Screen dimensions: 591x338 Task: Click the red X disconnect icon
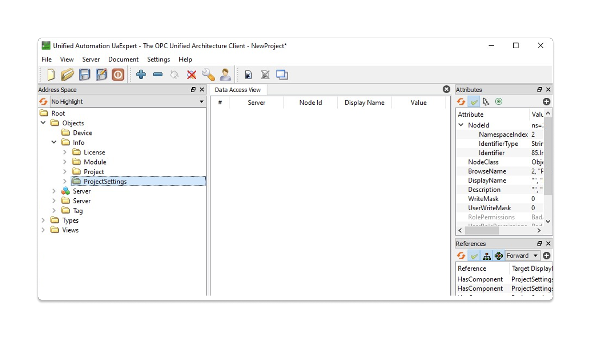coord(191,74)
